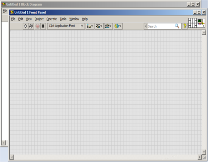Screen dimensions: 208x162
Task: Close the Front Panel window
Action: point(204,12)
